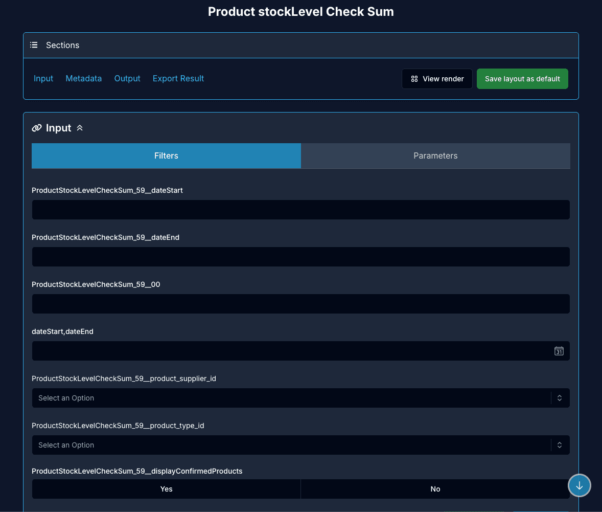Open the calendar picker for dateStart,dateEnd

(x=559, y=351)
